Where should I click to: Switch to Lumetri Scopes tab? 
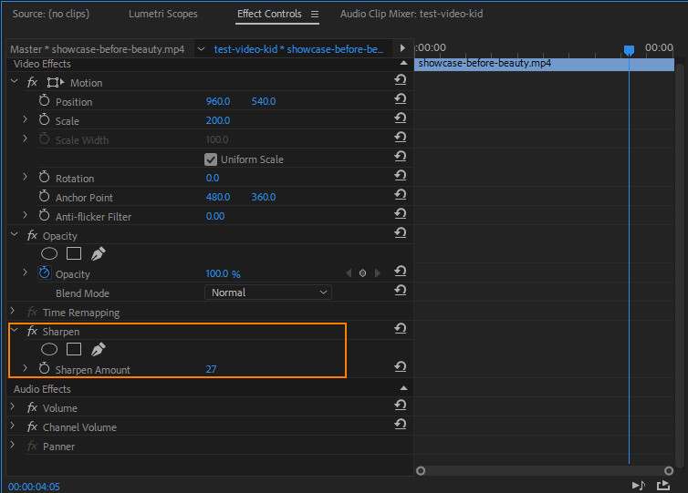pos(162,14)
